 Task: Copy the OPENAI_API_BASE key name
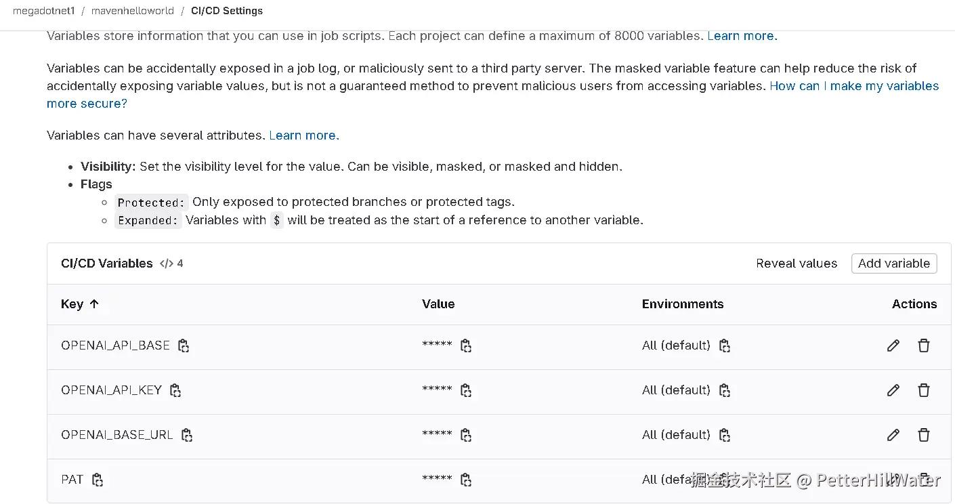click(183, 345)
